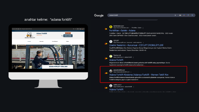Click the phone number button on Adana Forklift site
The width and height of the screenshot is (199, 112).
coord(68,36)
